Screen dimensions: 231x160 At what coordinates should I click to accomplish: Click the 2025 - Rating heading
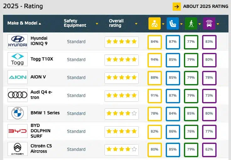[23, 6]
